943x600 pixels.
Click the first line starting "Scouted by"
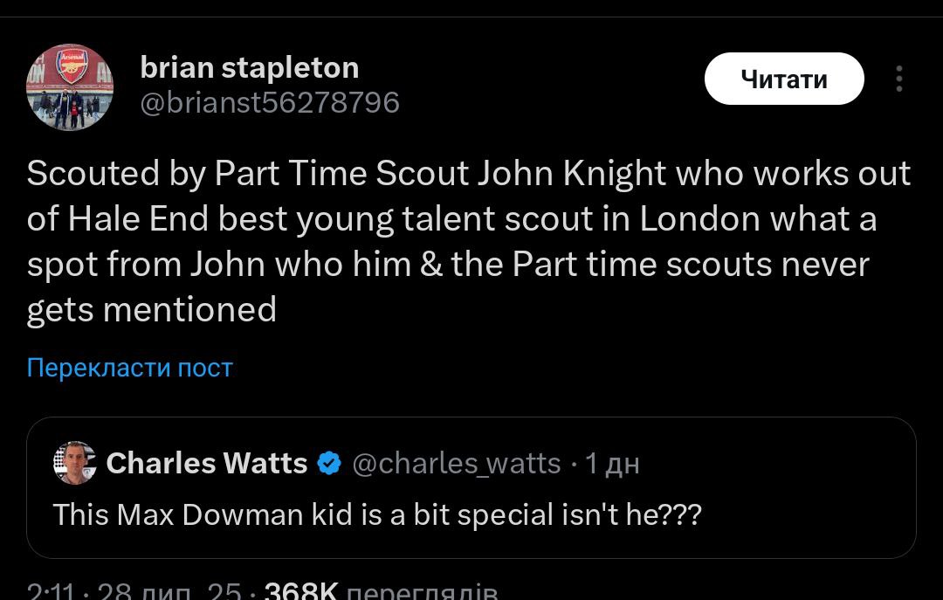468,174
